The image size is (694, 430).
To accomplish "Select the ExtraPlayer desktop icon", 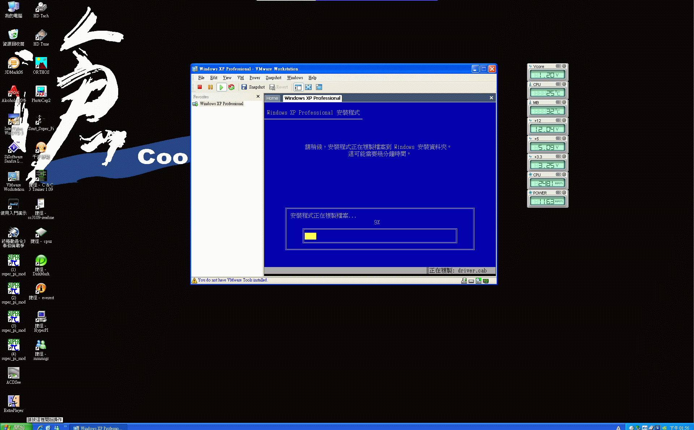I will pos(13,404).
